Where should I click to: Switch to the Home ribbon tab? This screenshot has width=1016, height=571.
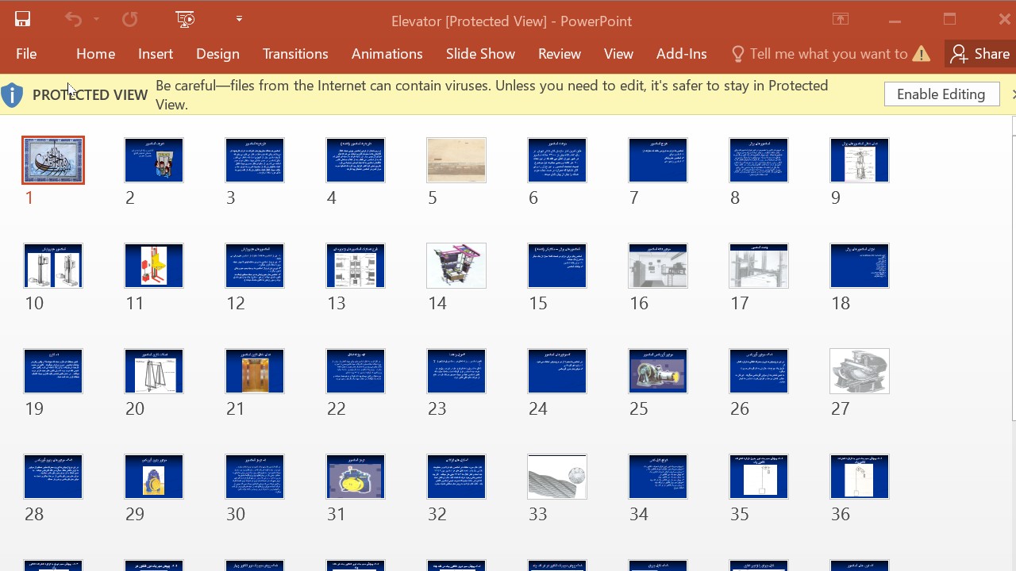pyautogui.click(x=96, y=54)
